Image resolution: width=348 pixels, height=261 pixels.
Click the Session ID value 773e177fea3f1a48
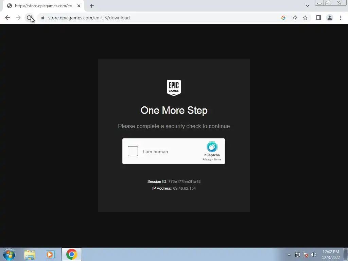click(x=184, y=181)
